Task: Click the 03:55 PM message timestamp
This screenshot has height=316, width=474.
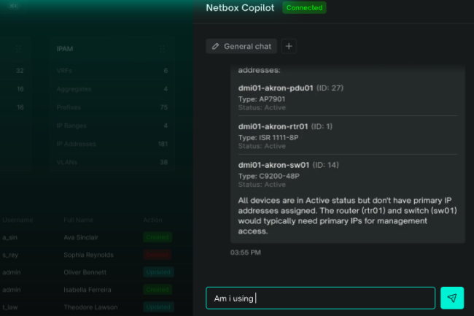Action: [x=245, y=253]
